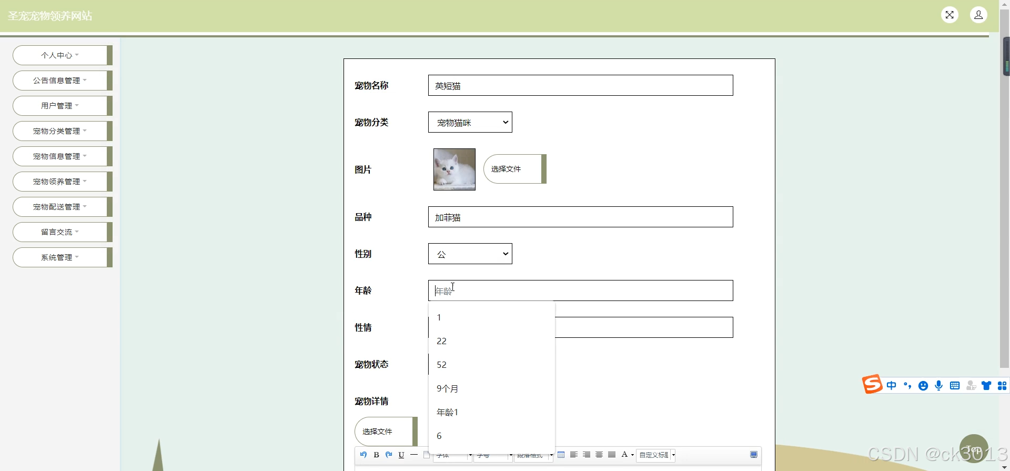
Task: Expand the 公告信息管理 sidebar menu
Action: (x=63, y=81)
